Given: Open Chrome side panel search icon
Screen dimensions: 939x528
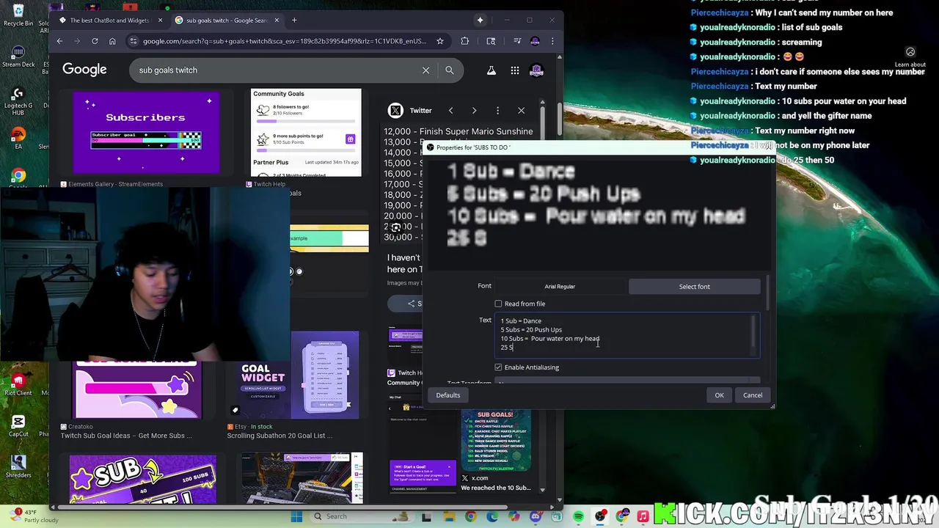Looking at the screenshot, I should pos(491,41).
